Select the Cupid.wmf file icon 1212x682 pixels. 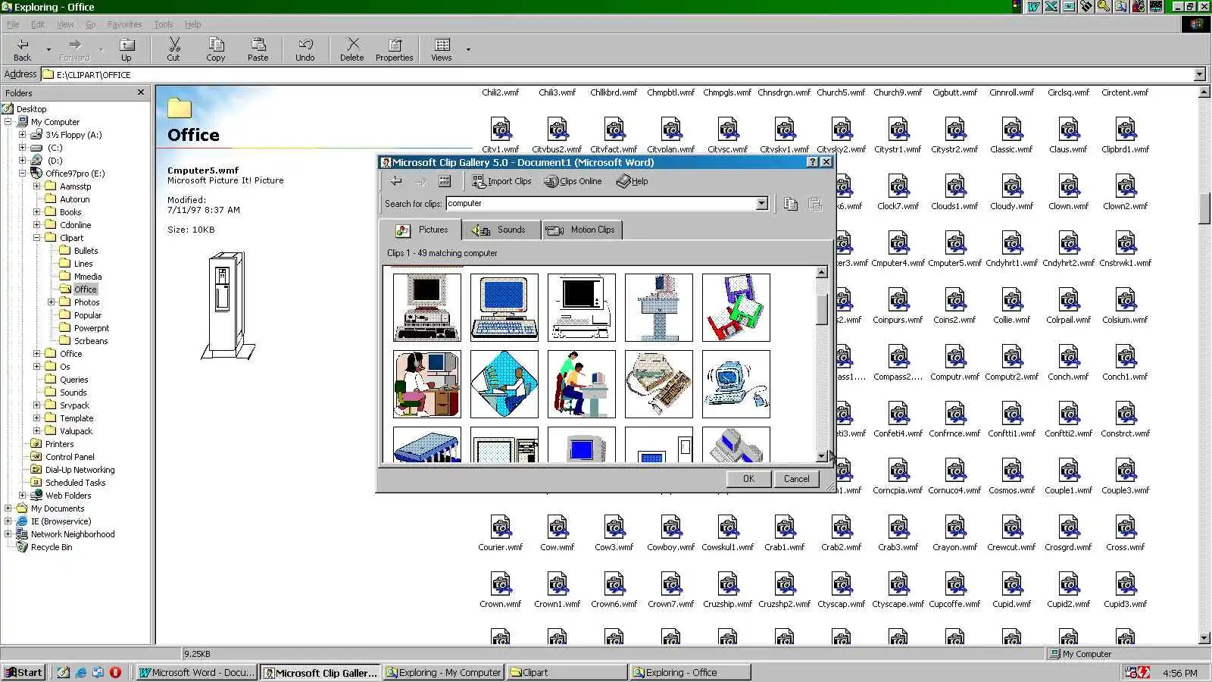click(1012, 584)
